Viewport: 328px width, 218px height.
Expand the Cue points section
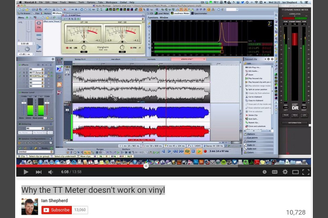pos(258,138)
